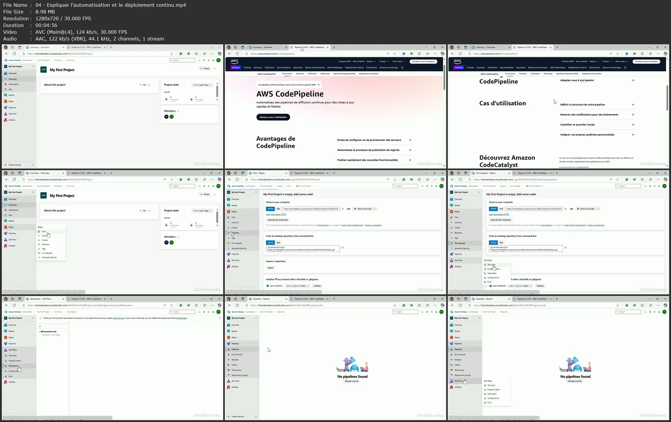Open the 'Un pipeline actif gratuit par mois' link
671x422 pixels.
(x=289, y=85)
